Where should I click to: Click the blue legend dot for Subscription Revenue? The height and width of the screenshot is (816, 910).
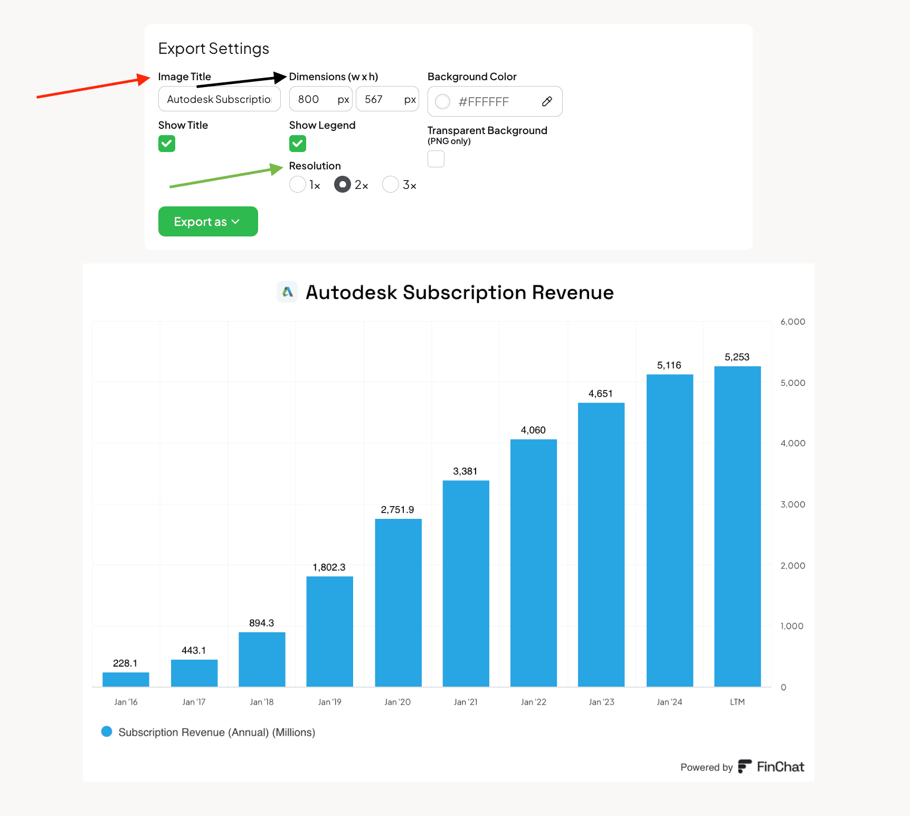[107, 732]
